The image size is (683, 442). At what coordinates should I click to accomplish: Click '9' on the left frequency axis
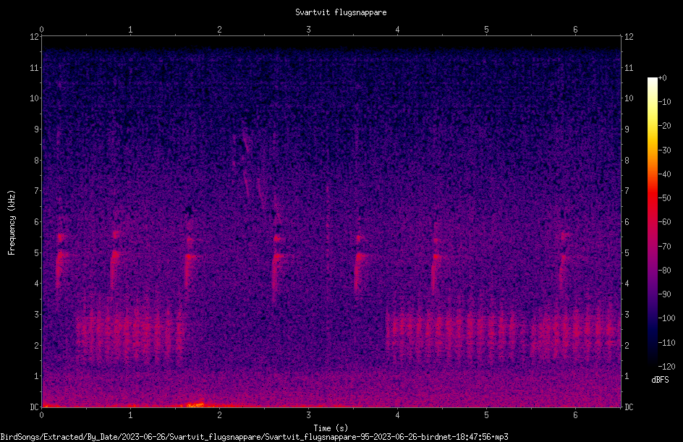pos(37,129)
